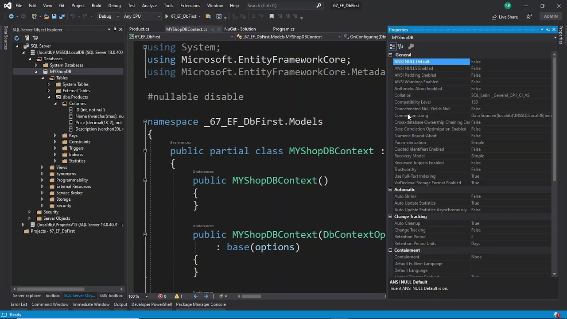Sort Properties alphabetically
This screenshot has height=319, width=567.
(x=401, y=47)
